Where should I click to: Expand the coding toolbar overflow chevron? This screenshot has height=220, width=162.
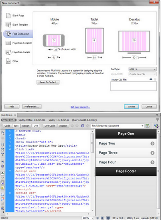(3, 212)
